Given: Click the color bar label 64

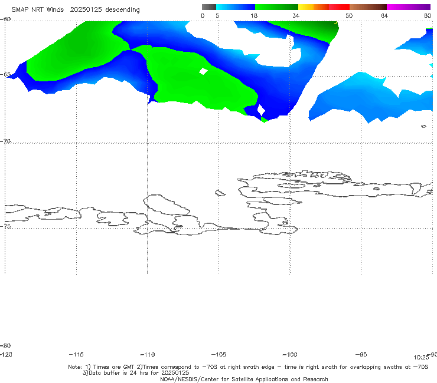Looking at the screenshot, I should [384, 15].
